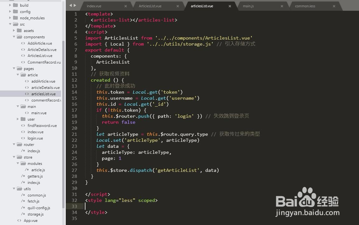The width and height of the screenshot is (359, 225).
Task: Open main.vue file
Action: pos(39,113)
